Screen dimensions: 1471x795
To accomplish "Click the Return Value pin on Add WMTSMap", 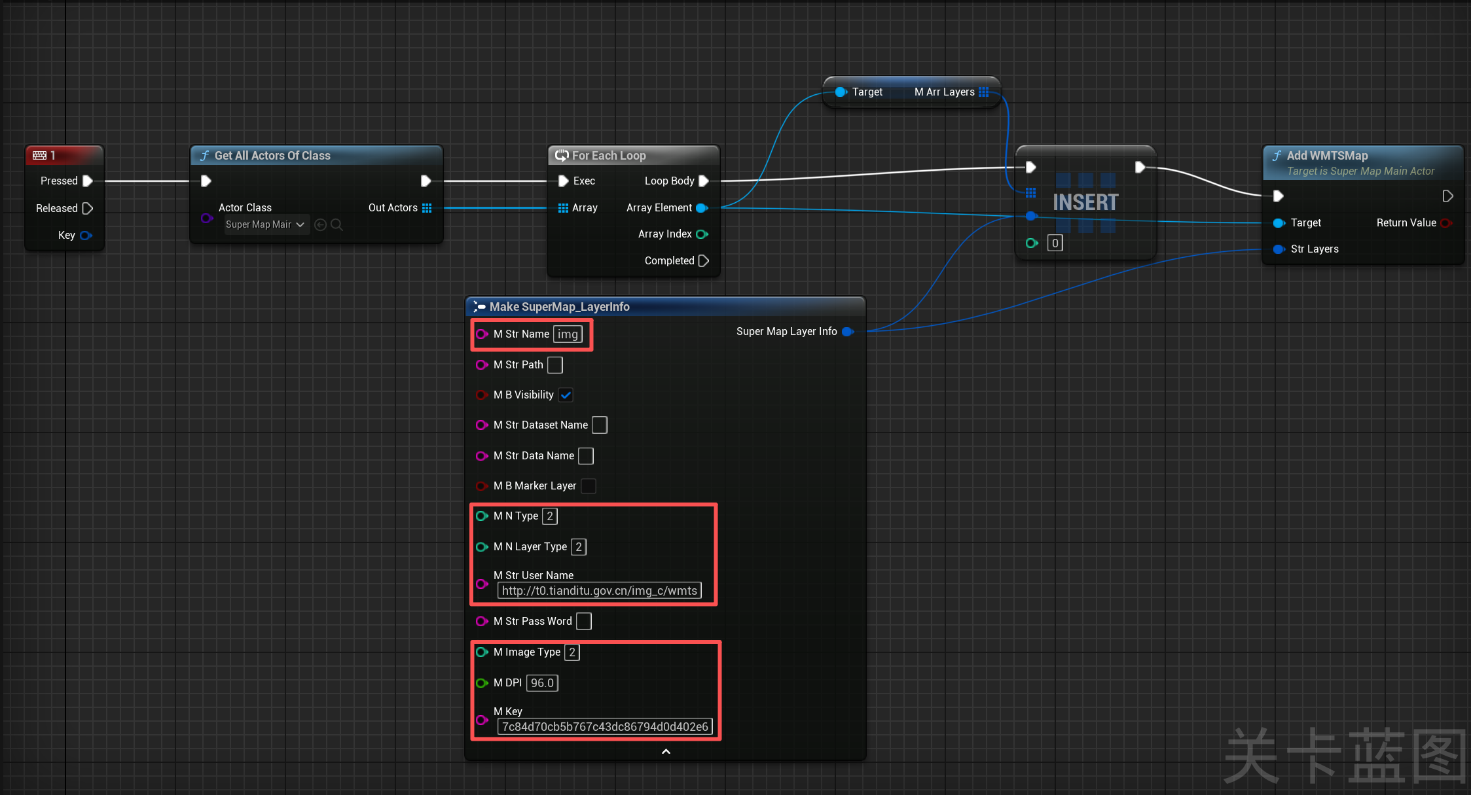I will (1445, 223).
